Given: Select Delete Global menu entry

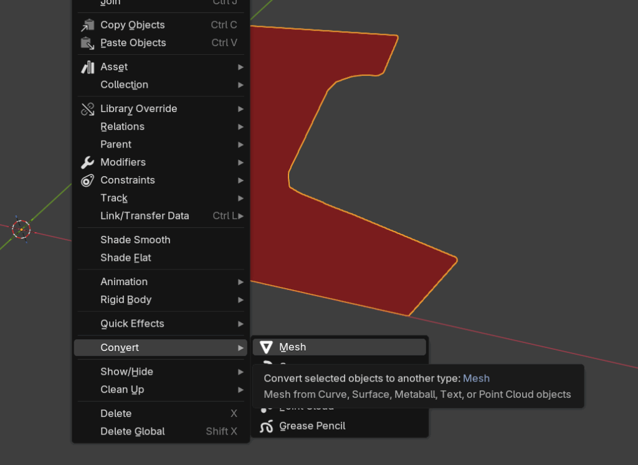Looking at the screenshot, I should 133,432.
